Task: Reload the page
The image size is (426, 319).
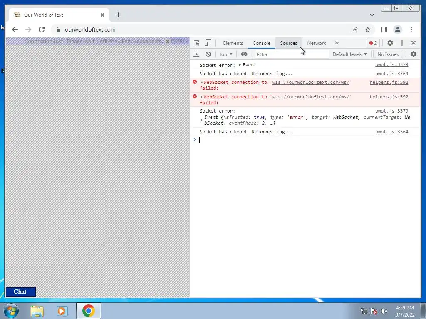Action: (x=42, y=29)
